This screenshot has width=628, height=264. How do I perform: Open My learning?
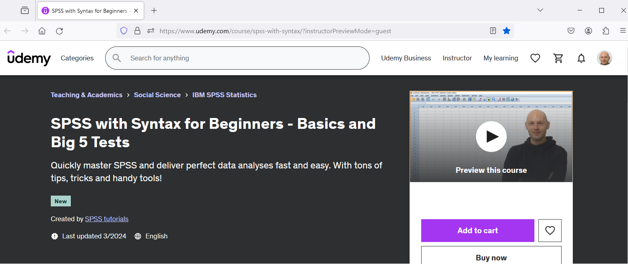pos(500,58)
